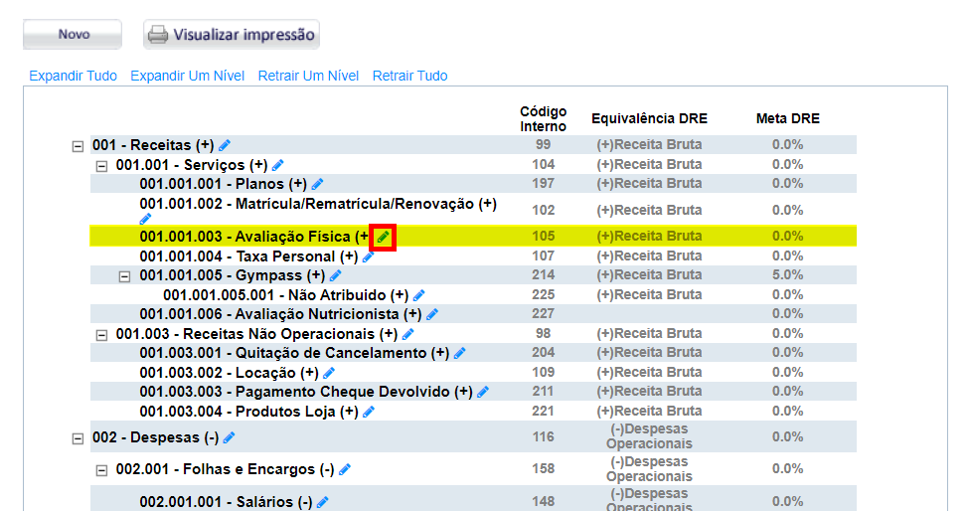
Task: Open Visualizar impressão print preview
Action: coord(232,34)
